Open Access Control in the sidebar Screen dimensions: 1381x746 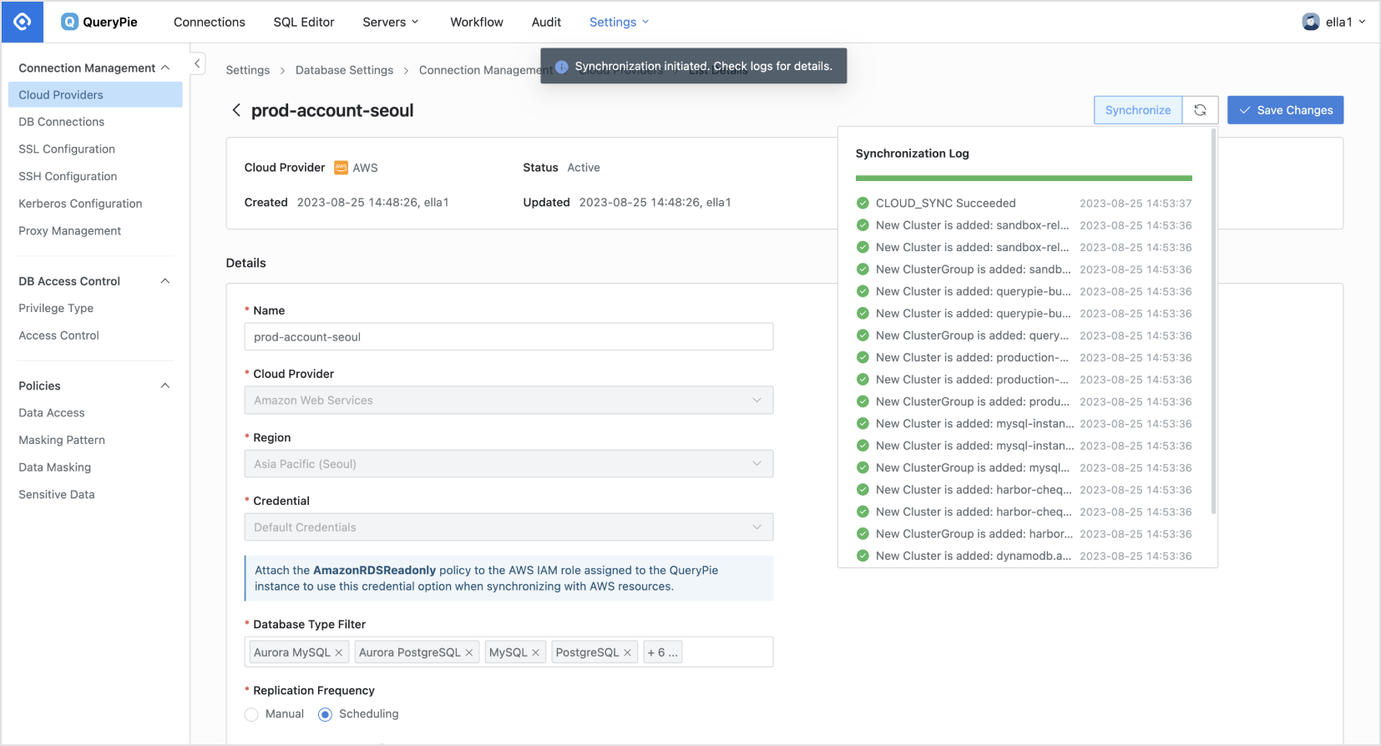click(x=58, y=335)
